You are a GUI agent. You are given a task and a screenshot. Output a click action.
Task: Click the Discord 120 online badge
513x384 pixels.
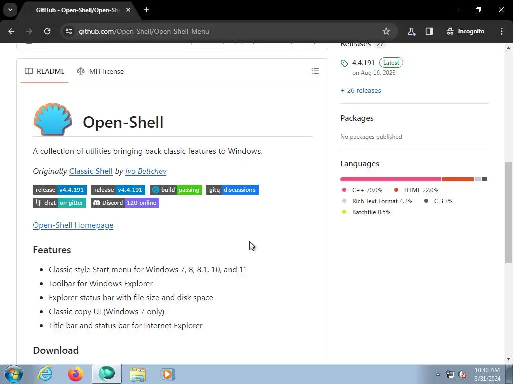[x=125, y=203]
